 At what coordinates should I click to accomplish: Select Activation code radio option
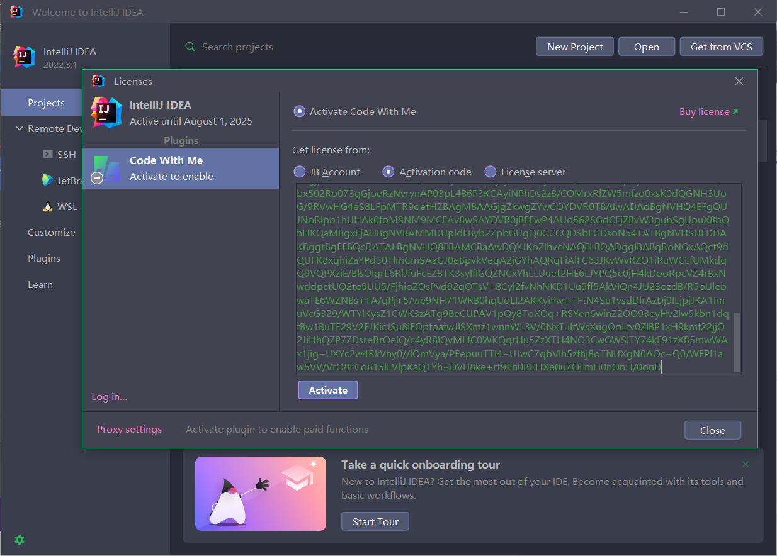389,172
